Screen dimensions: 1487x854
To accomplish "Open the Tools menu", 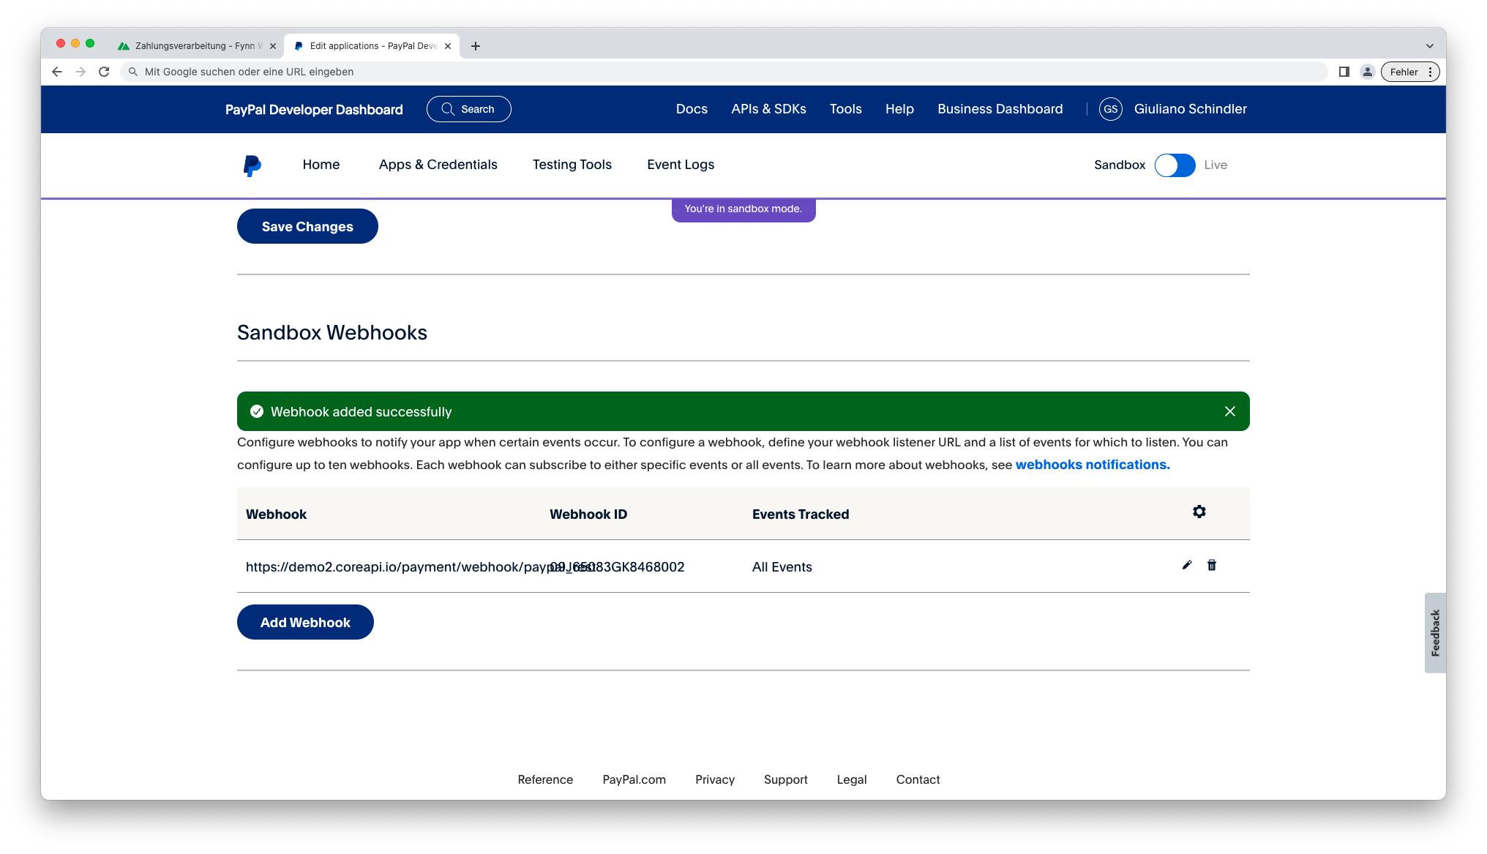I will pos(845,109).
